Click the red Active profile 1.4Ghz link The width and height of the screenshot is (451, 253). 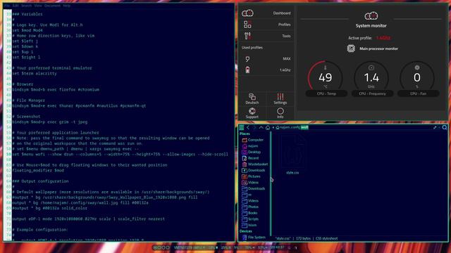[x=383, y=38]
